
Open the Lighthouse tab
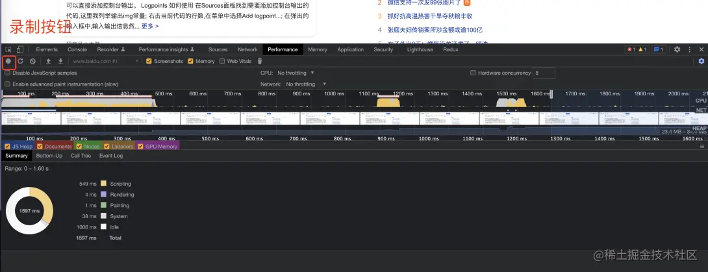click(x=420, y=49)
